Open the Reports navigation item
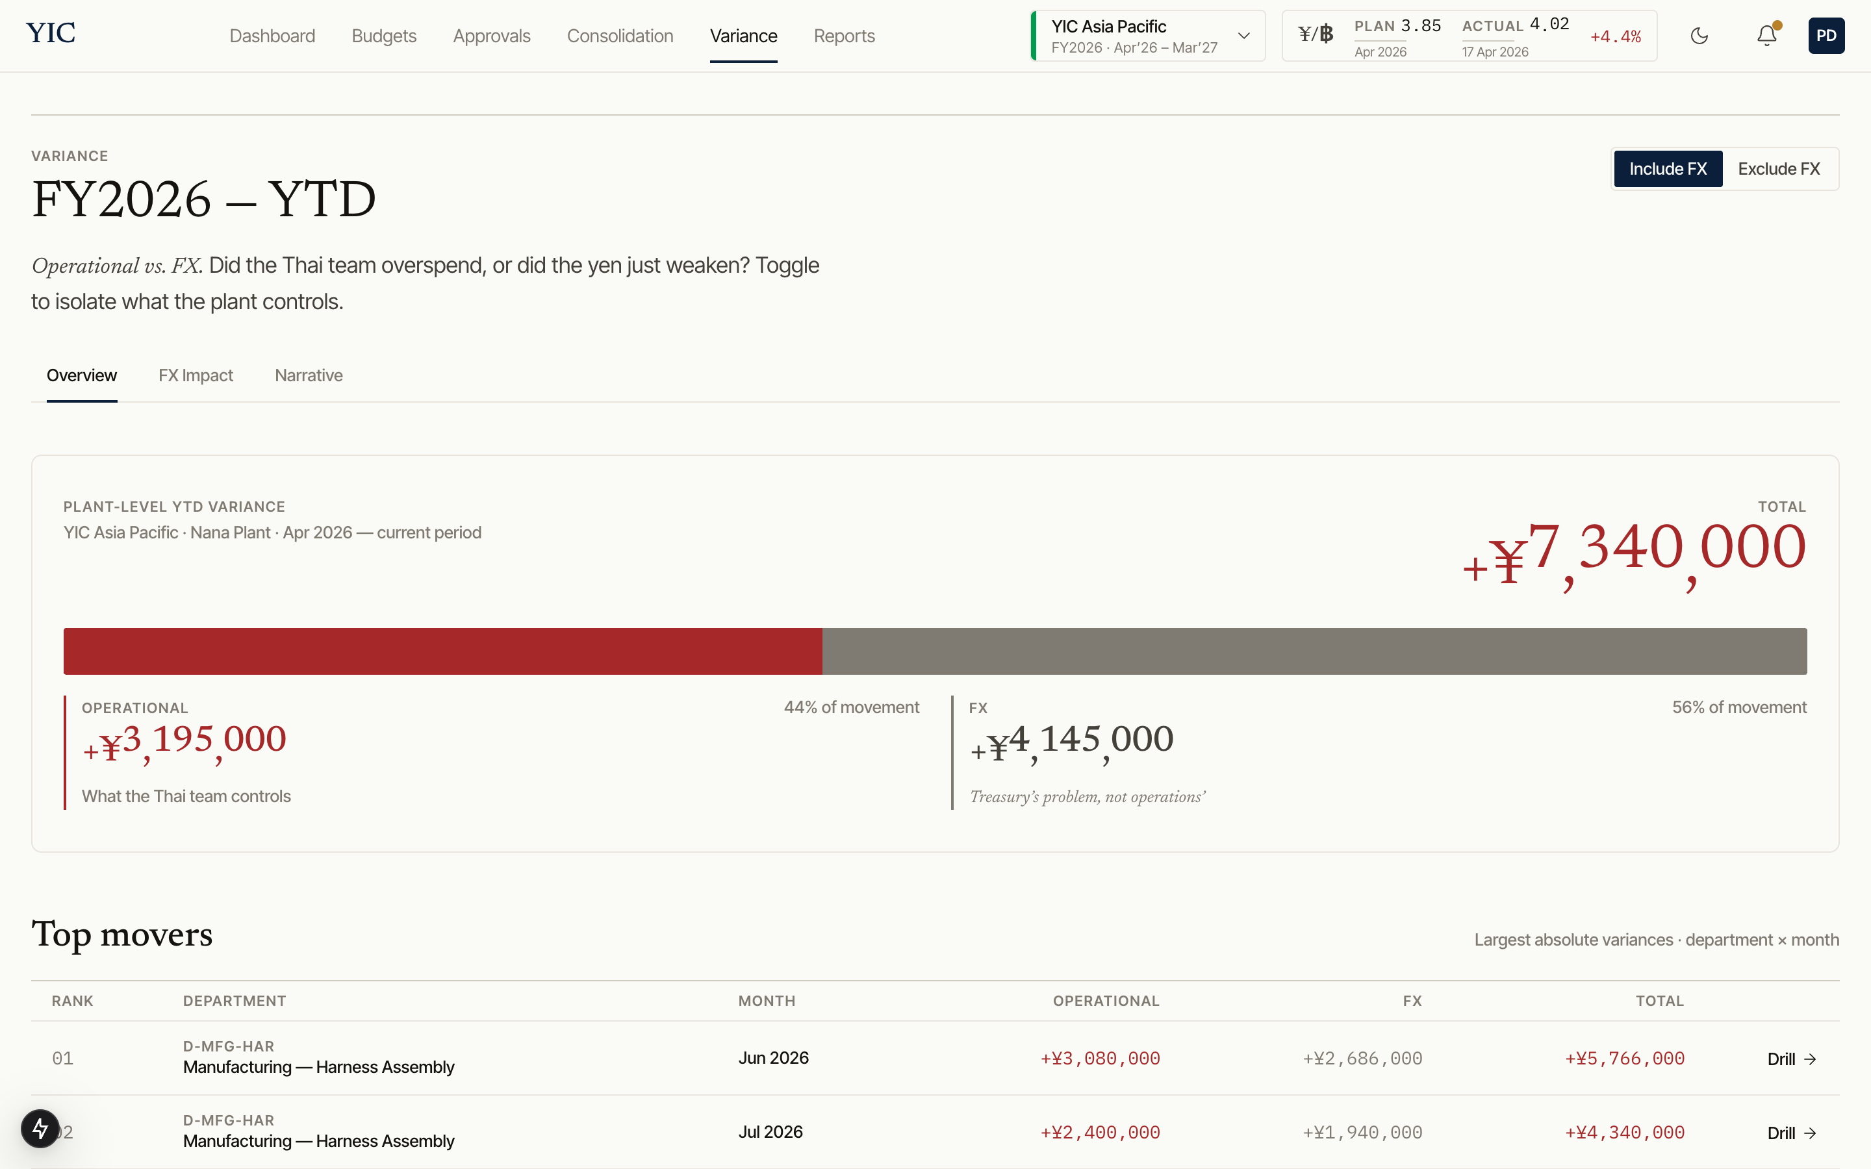The height and width of the screenshot is (1169, 1871). (x=843, y=36)
